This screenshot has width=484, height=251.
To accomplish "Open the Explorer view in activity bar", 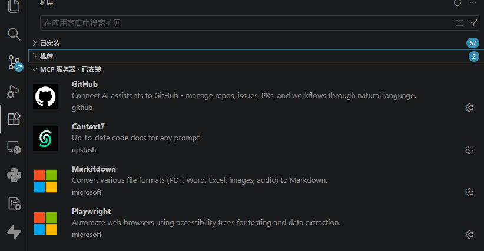I will point(14,7).
